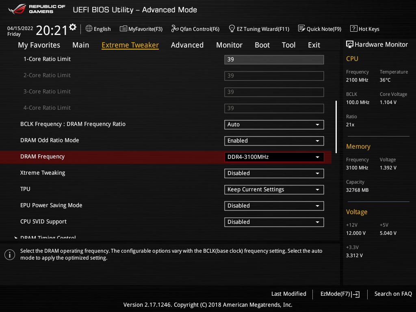This screenshot has width=416, height=312.
Task: Click the BCLK 100.0 MHz value
Action: coord(357,102)
